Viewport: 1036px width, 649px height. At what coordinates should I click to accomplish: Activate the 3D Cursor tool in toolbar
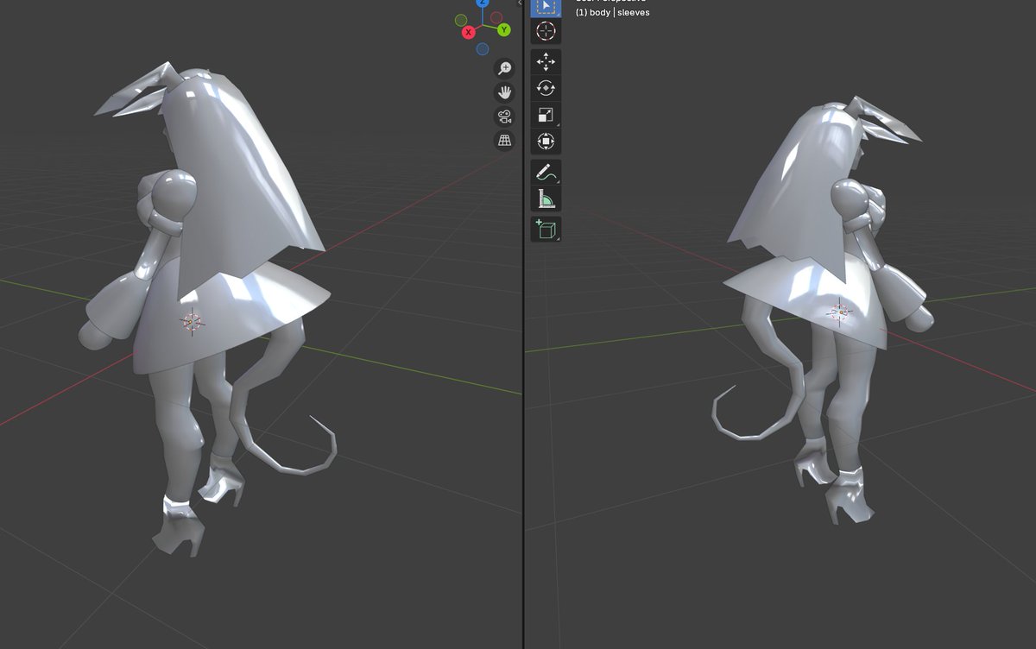546,31
